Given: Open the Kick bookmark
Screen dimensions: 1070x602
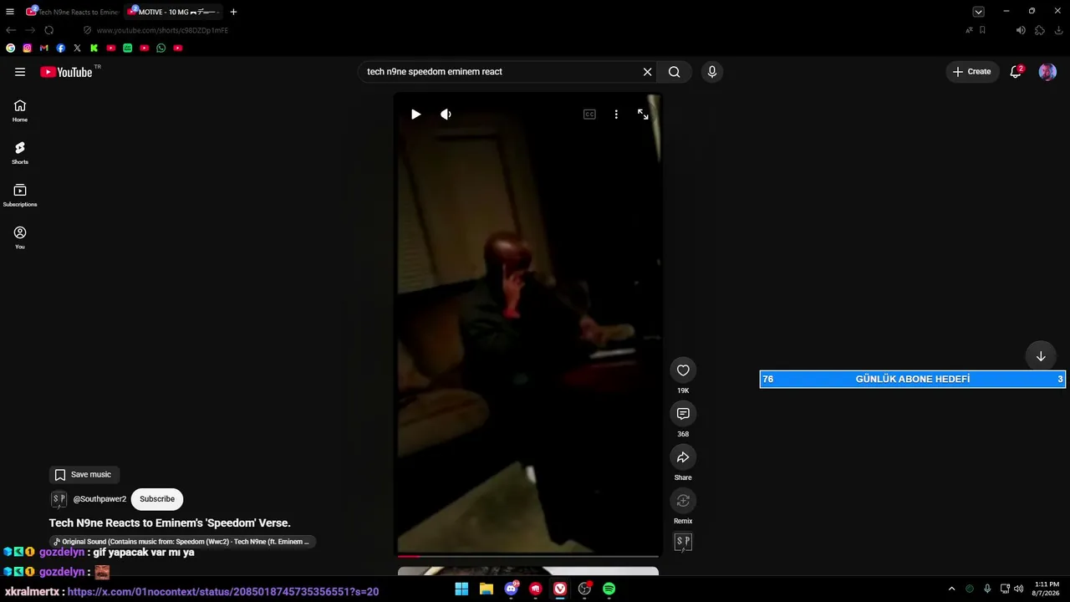Looking at the screenshot, I should 94,48.
